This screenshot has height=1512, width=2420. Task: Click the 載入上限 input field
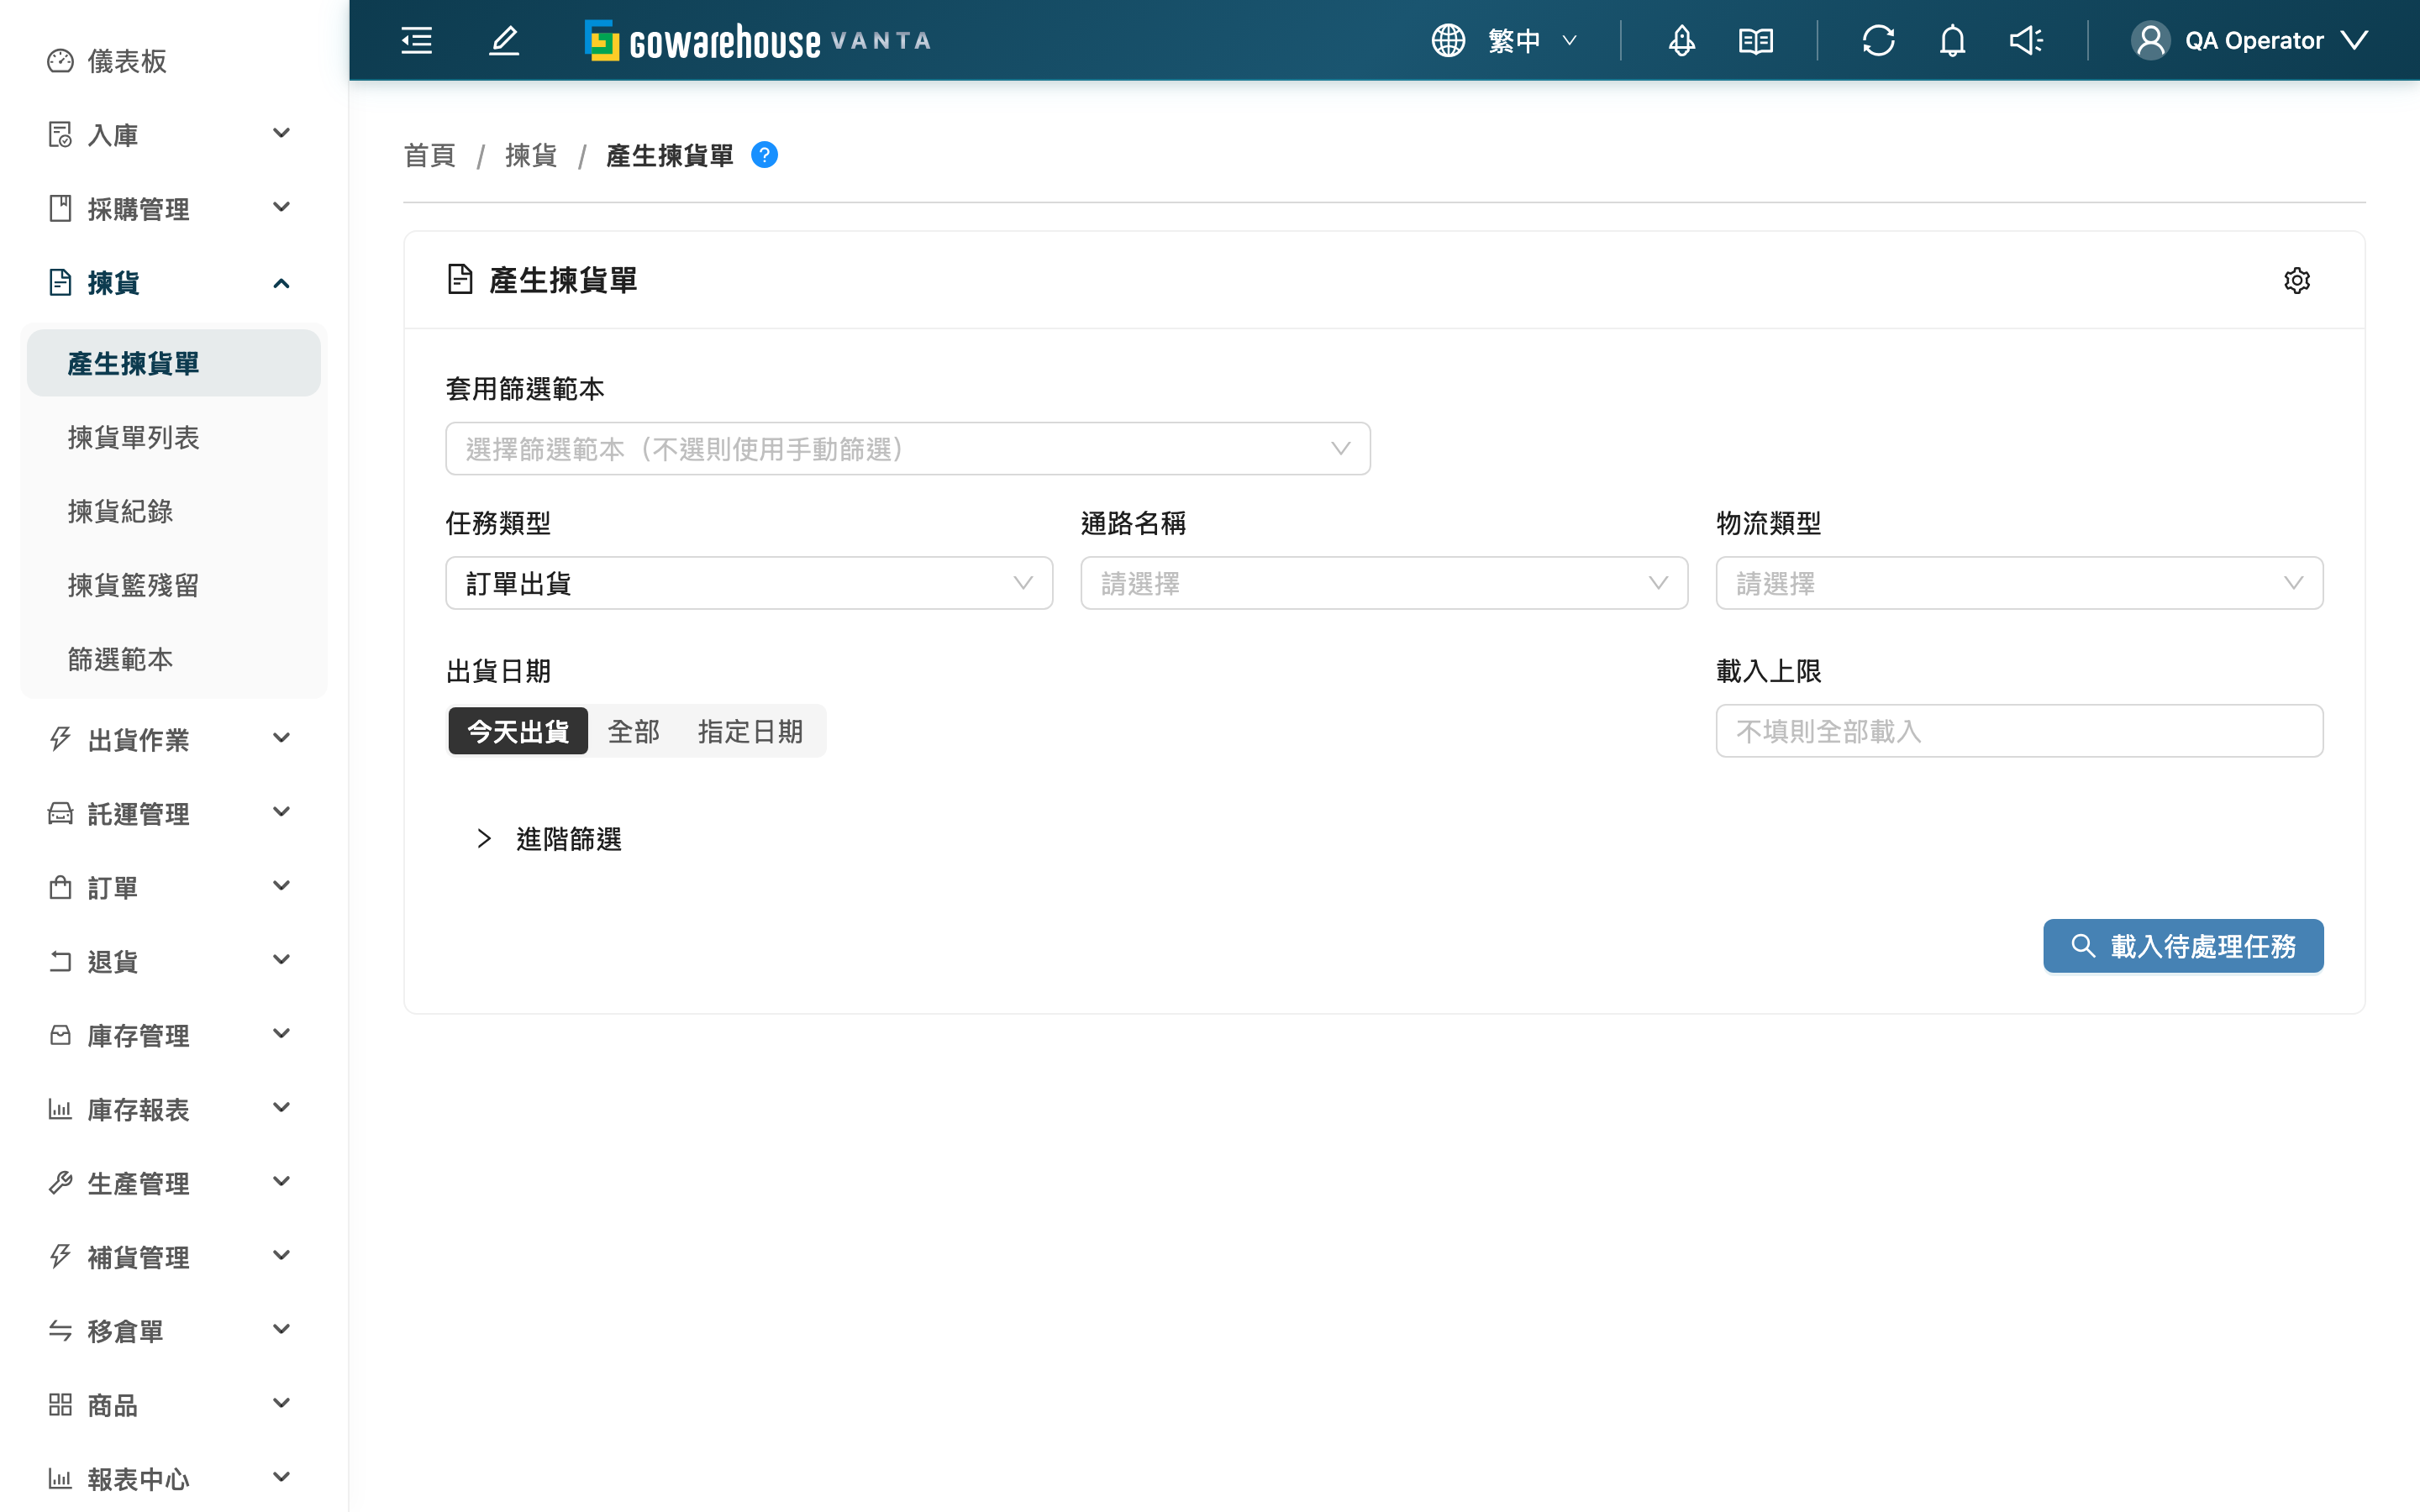click(x=2019, y=731)
